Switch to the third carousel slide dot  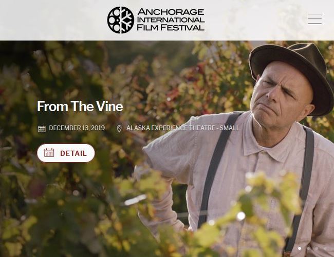pos(317,248)
